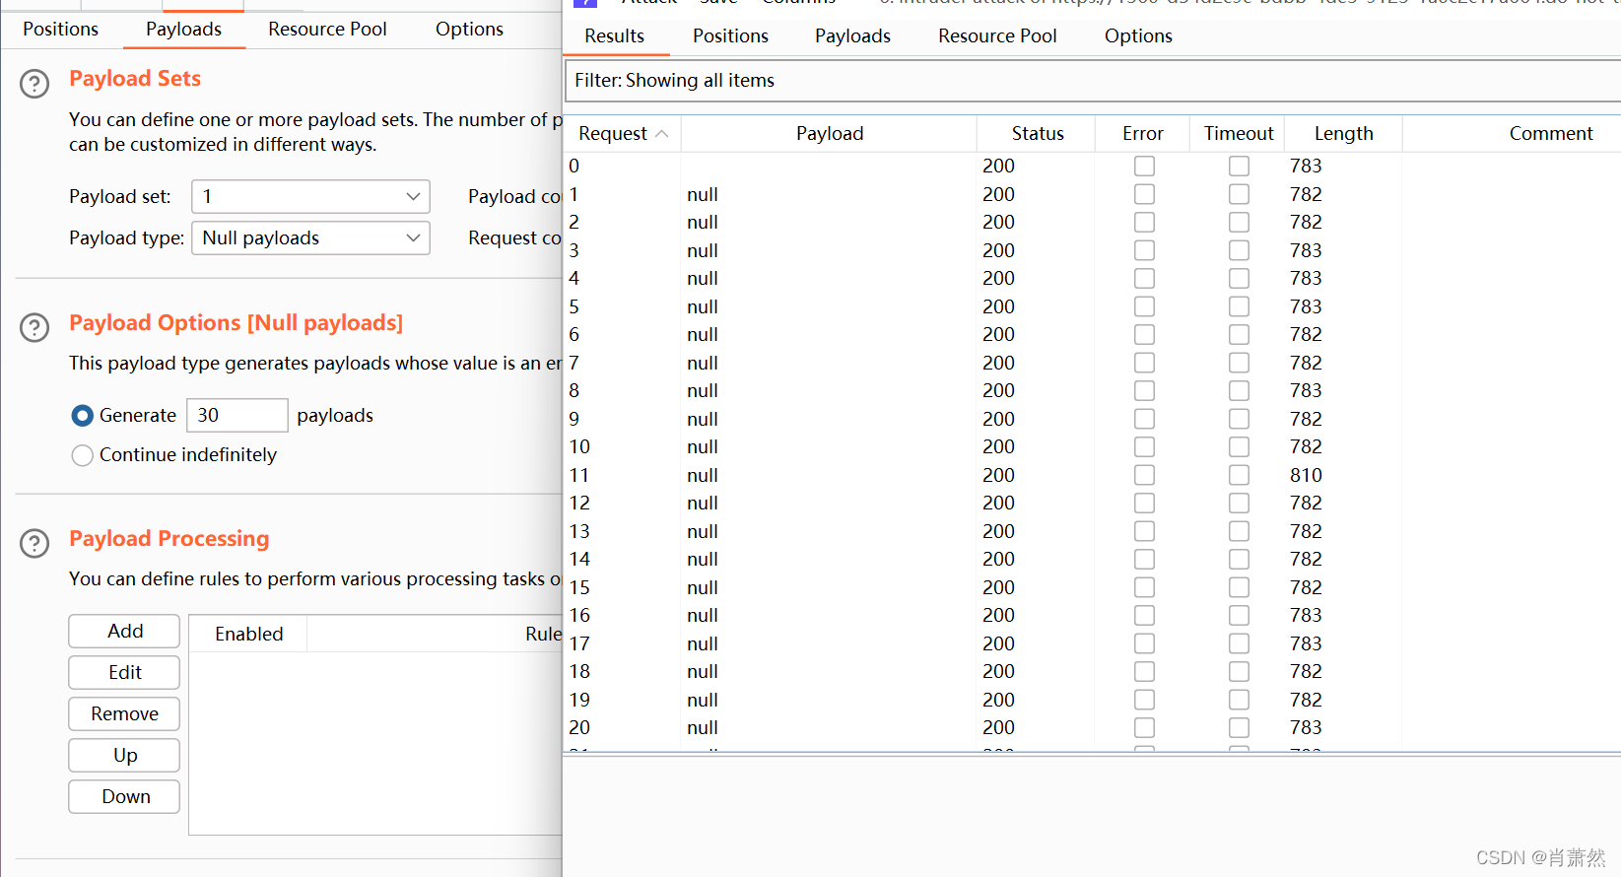Open the Options tab in left panel
This screenshot has height=877, width=1621.
click(469, 30)
